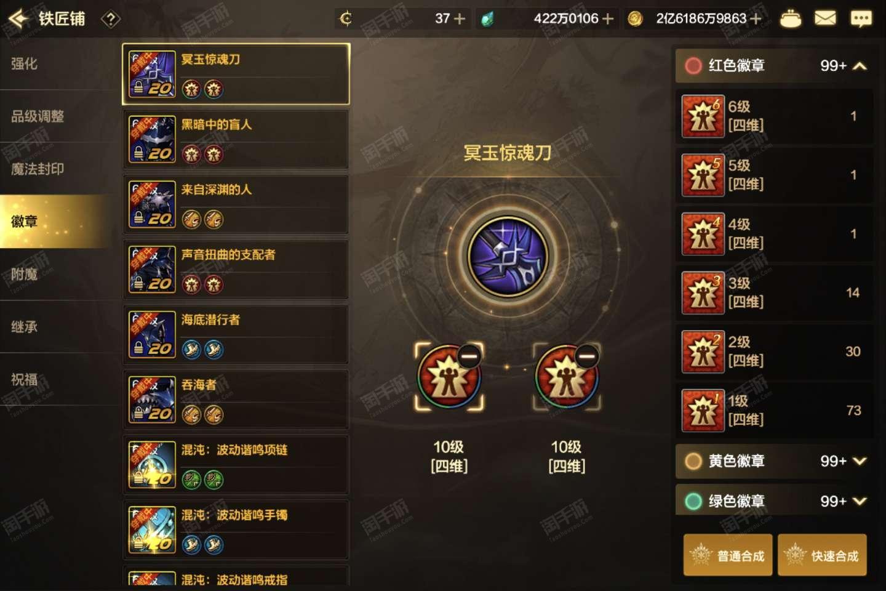This screenshot has width=886, height=591.
Task: Open the question mark help icon
Action: click(111, 19)
